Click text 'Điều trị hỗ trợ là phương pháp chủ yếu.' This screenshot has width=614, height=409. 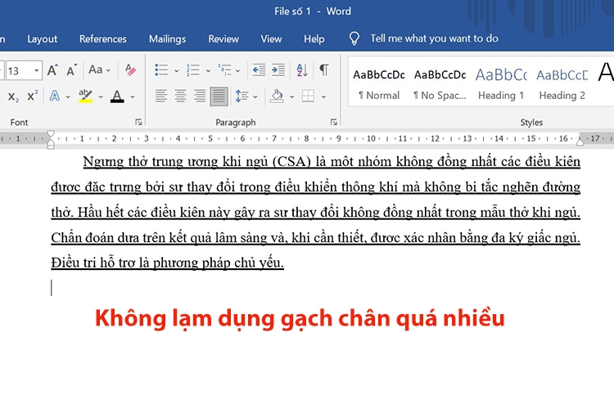(x=168, y=263)
